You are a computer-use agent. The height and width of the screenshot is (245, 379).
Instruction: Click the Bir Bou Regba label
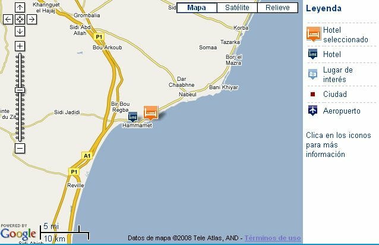[121, 106]
